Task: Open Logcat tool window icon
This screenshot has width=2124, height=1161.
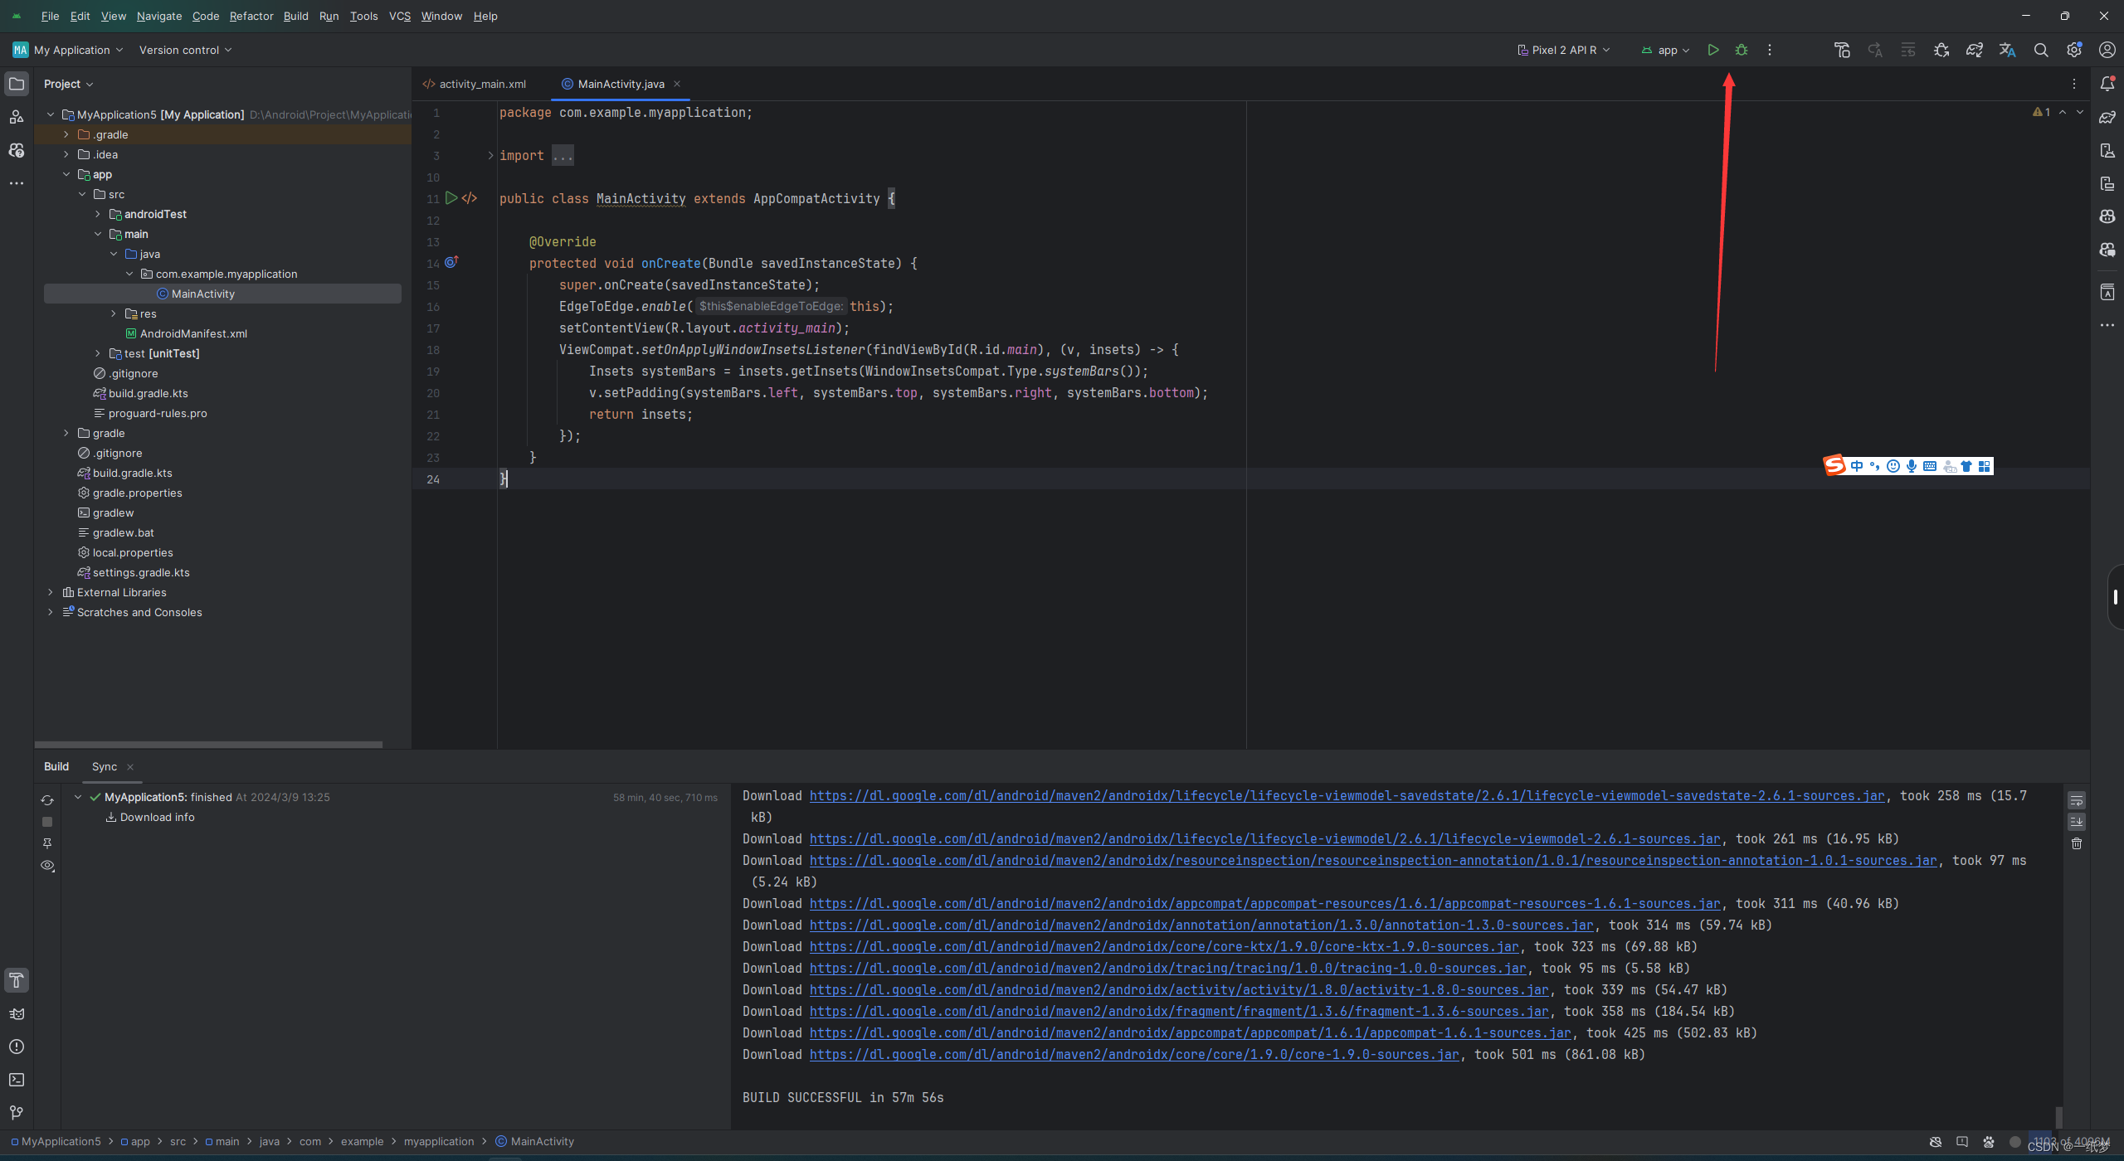Action: pyautogui.click(x=17, y=1013)
